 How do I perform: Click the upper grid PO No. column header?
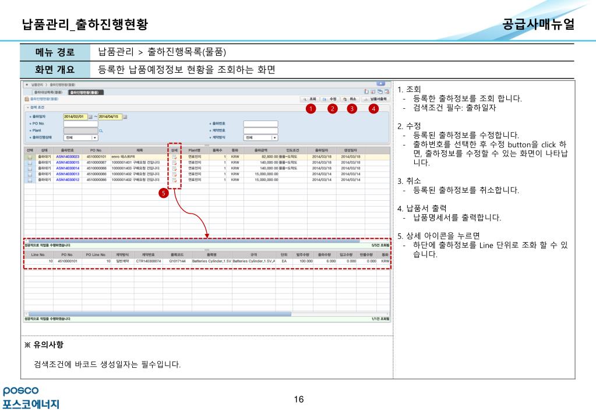coord(96,150)
